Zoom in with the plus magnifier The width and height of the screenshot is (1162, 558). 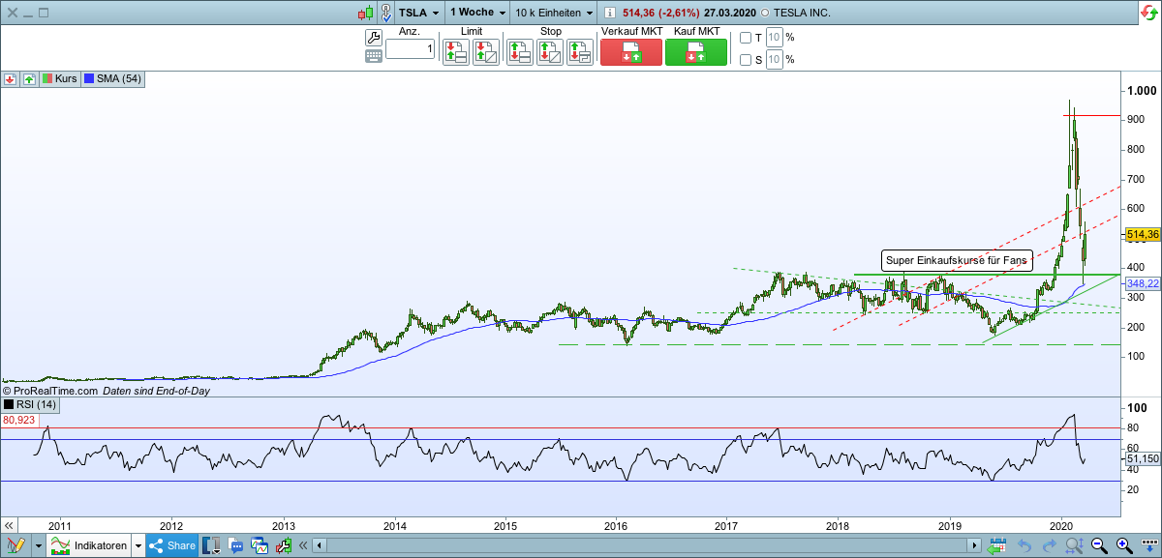tap(1124, 545)
